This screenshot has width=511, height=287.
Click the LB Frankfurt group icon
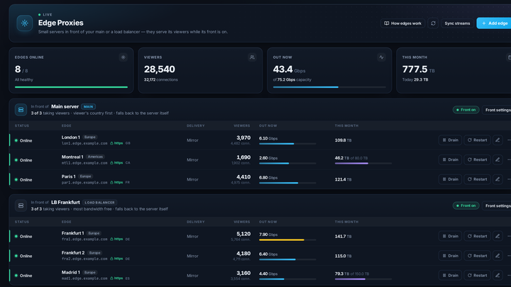point(21,206)
